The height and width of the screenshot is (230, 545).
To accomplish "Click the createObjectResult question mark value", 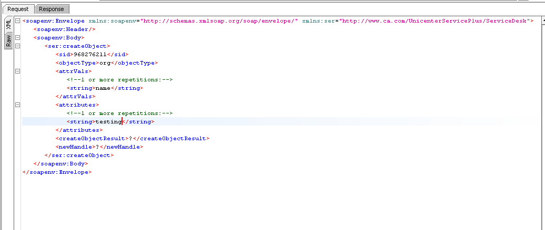I will 130,139.
